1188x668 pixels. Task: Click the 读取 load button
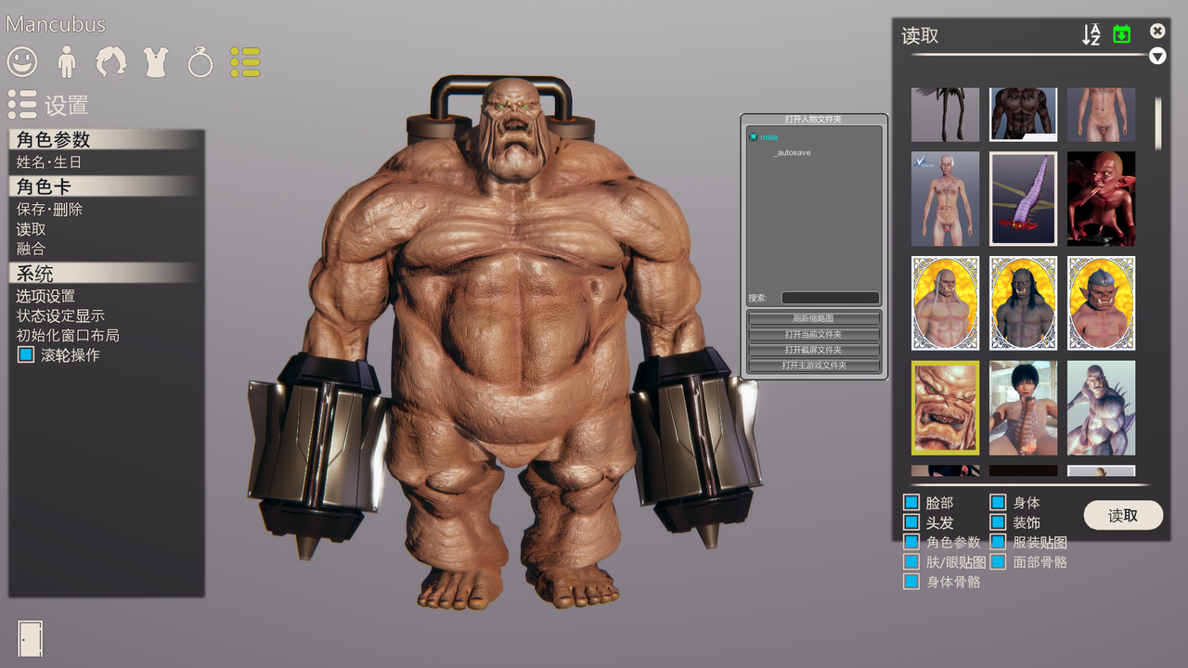click(1123, 515)
